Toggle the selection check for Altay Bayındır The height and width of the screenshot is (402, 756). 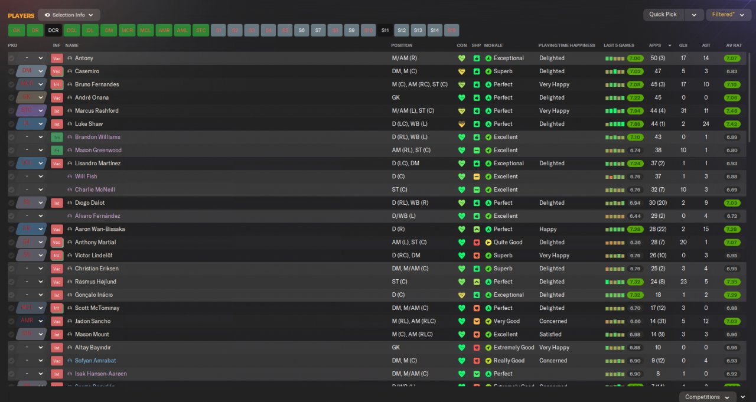coord(11,348)
